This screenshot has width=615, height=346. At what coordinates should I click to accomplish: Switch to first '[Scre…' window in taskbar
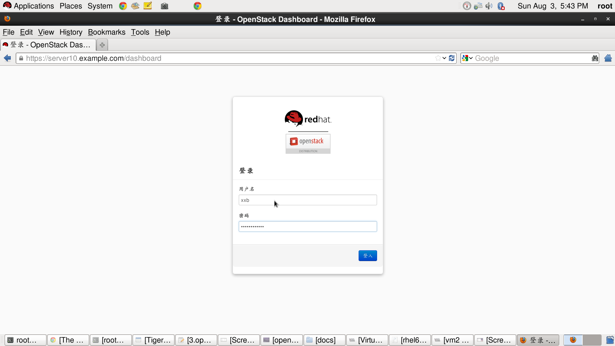point(239,340)
